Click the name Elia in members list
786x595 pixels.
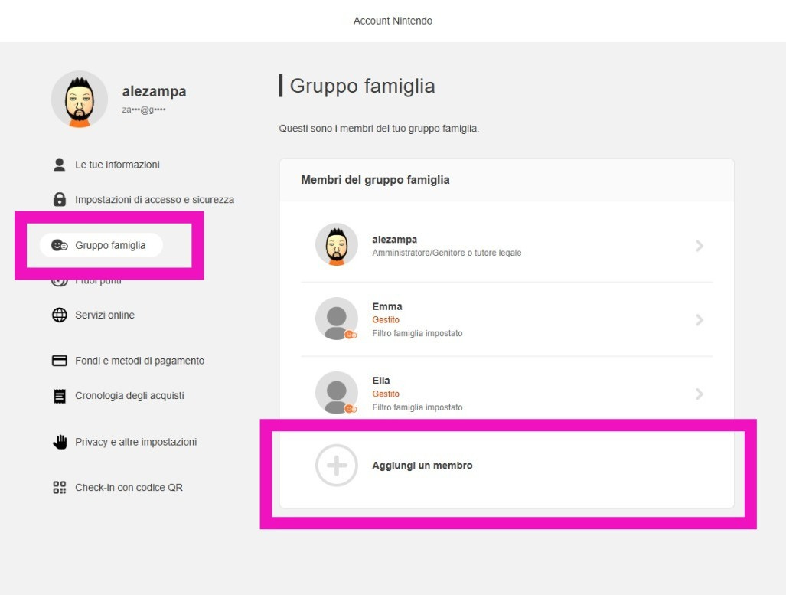381,381
